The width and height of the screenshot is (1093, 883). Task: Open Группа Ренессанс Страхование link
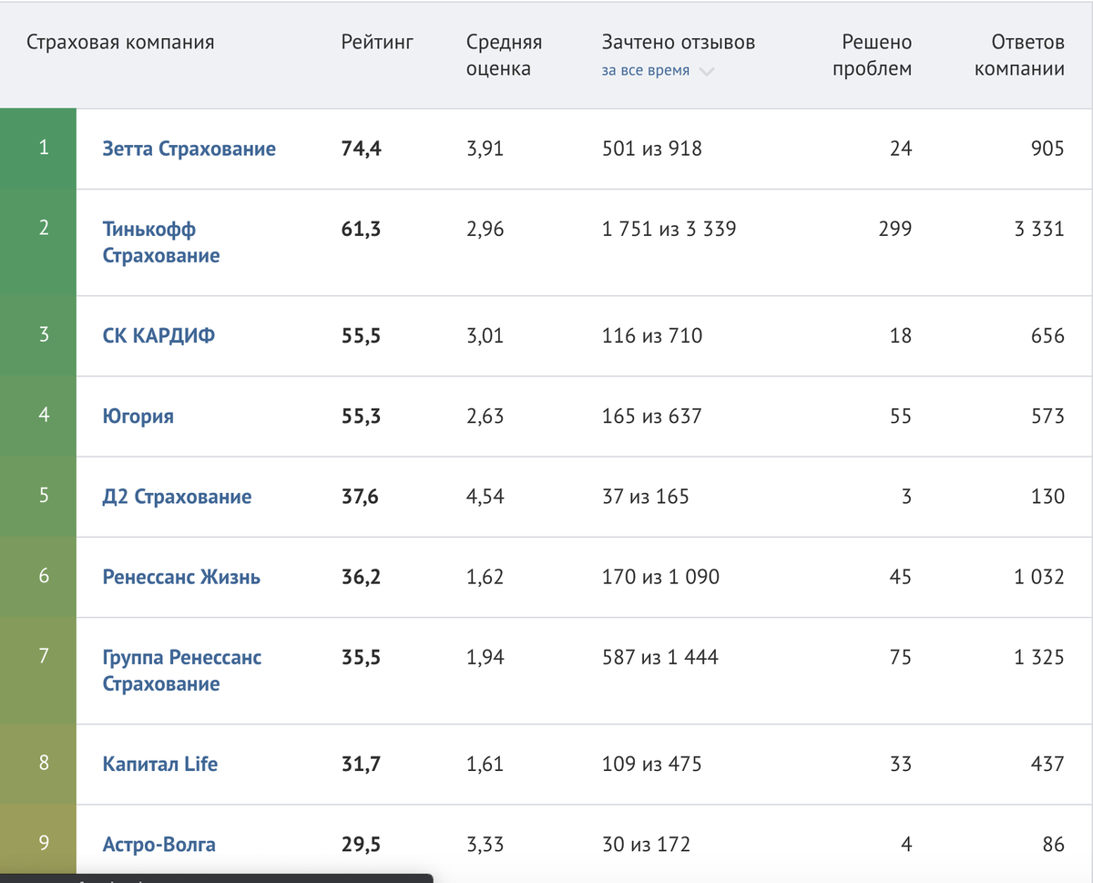[x=182, y=671]
